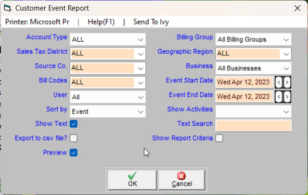Close the Customer Event Report dialog
This screenshot has width=308, height=195.
(x=297, y=8)
